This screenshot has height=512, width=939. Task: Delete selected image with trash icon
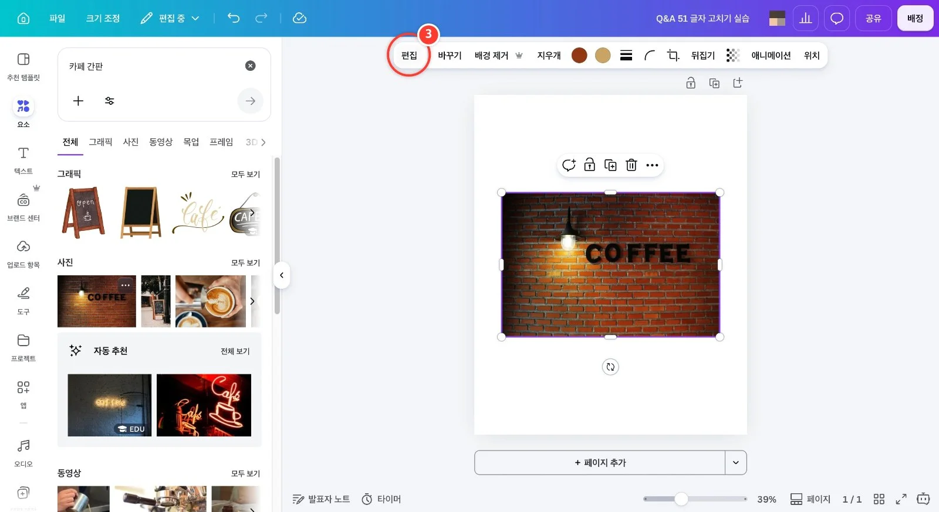pos(631,165)
